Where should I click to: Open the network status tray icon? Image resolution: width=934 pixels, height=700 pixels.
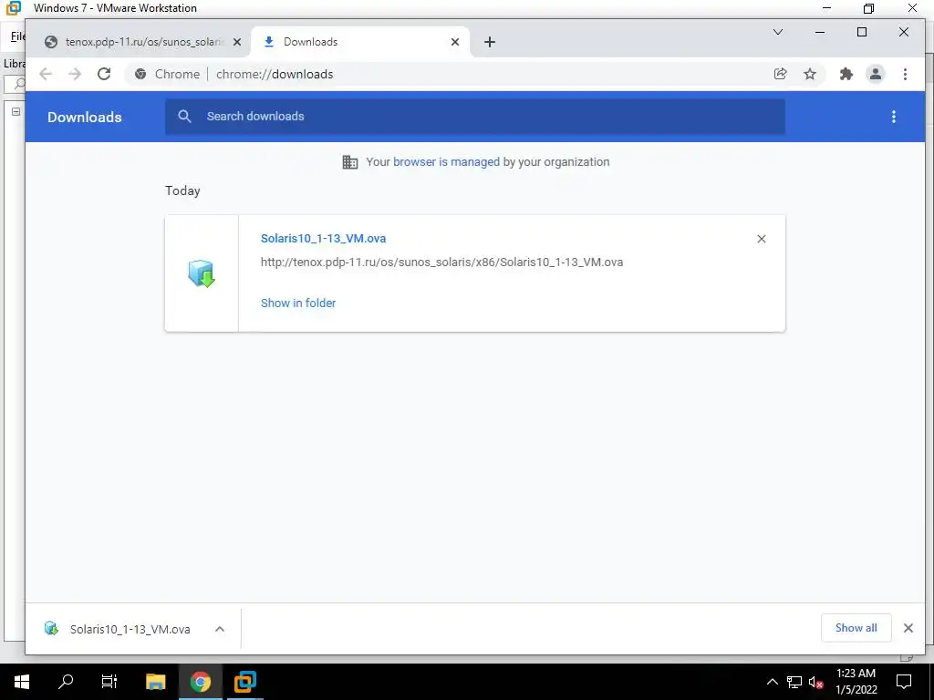pyautogui.click(x=794, y=682)
